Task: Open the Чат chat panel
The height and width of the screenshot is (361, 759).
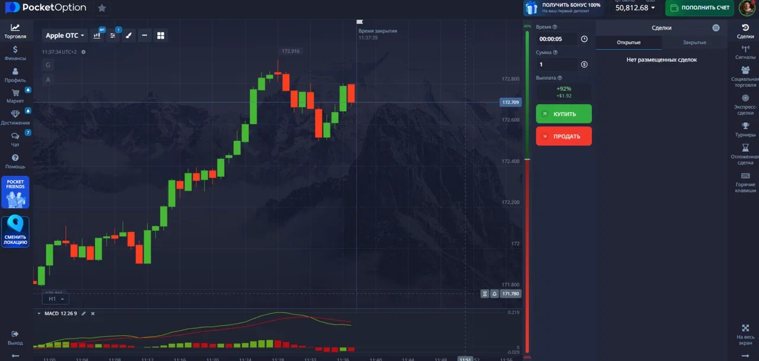Action: (15, 140)
